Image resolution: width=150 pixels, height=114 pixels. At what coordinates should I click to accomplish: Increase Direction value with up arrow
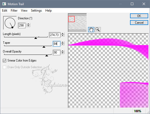(x=28, y=24)
